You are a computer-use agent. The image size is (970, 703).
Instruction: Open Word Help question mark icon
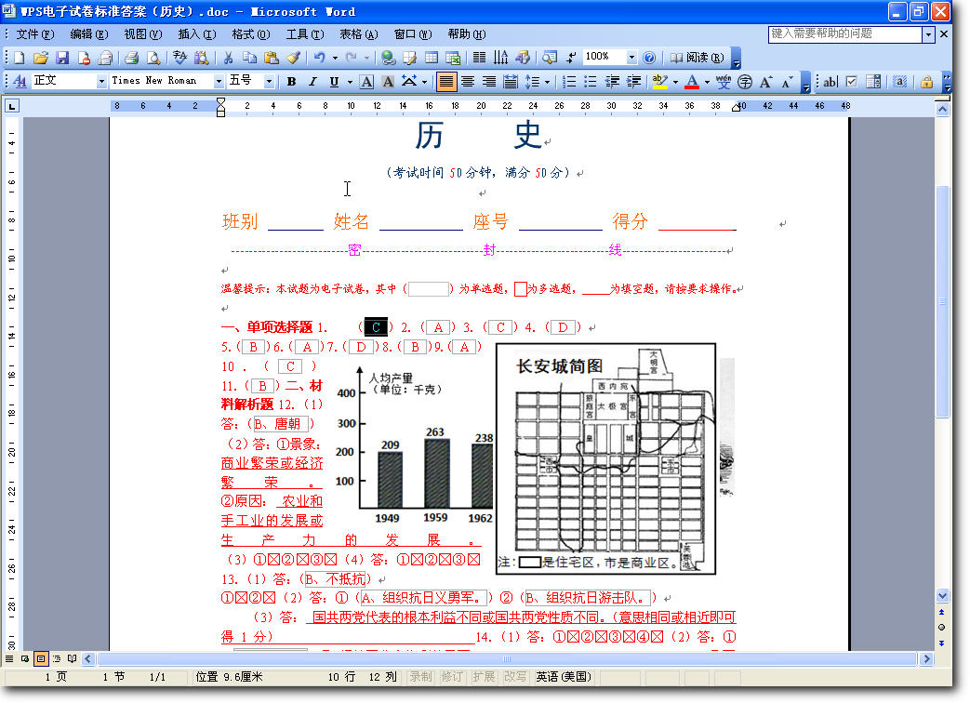click(x=649, y=59)
